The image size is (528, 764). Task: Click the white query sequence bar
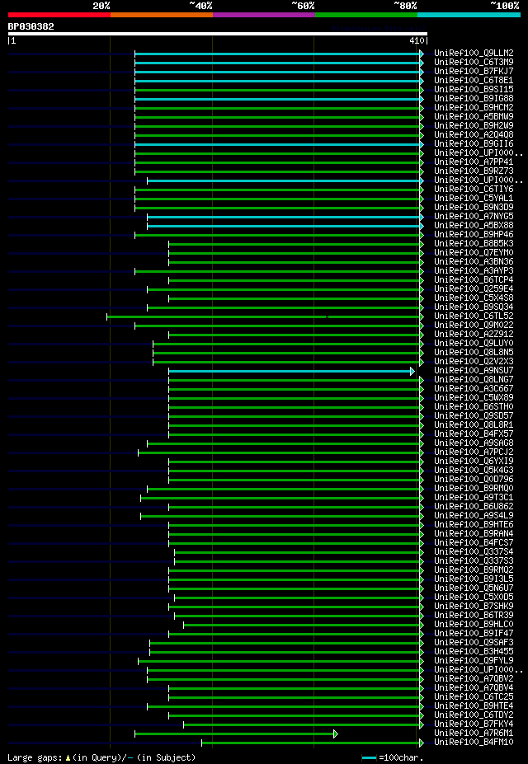(x=218, y=34)
